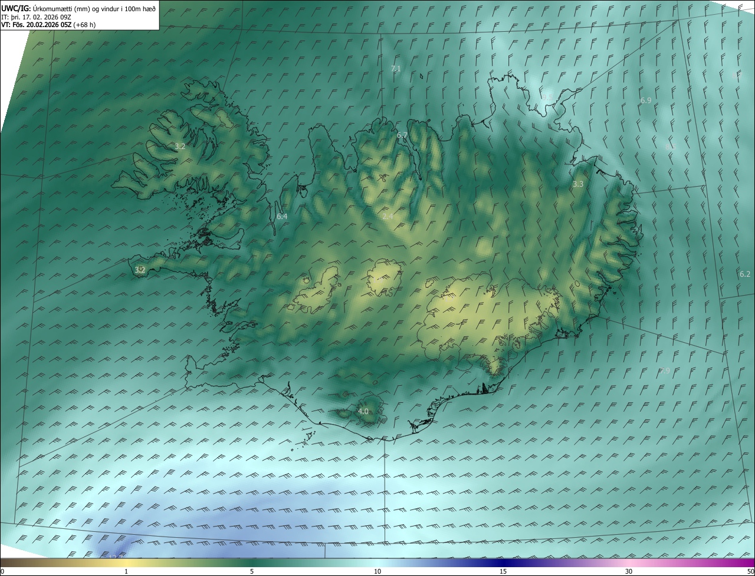
Task: Click the 6.2 value label on the map
Action: click(x=745, y=274)
